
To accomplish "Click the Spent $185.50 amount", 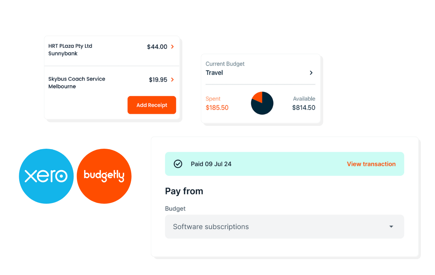I will (x=217, y=107).
